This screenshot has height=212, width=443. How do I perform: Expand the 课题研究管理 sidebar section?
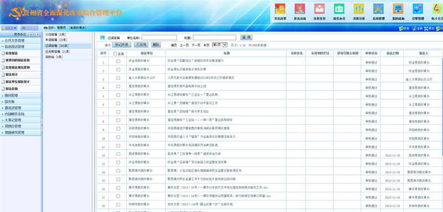point(20,132)
